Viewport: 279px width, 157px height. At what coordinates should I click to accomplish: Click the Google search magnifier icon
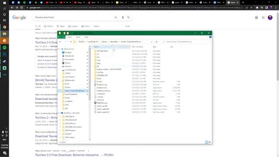point(129,17)
